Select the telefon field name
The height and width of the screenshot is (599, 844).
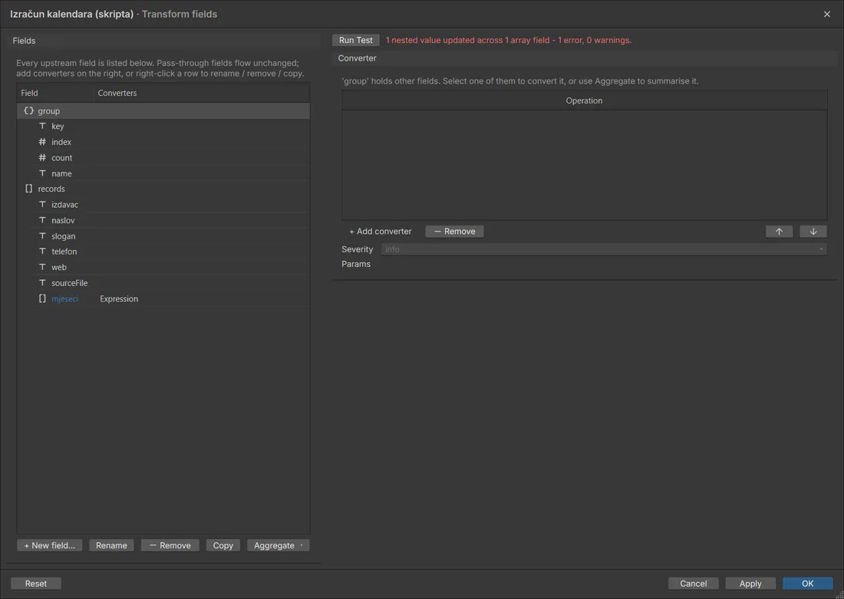tap(64, 252)
